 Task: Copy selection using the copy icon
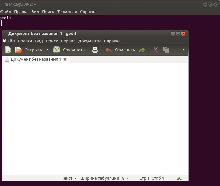pyautogui.click(x=166, y=50)
